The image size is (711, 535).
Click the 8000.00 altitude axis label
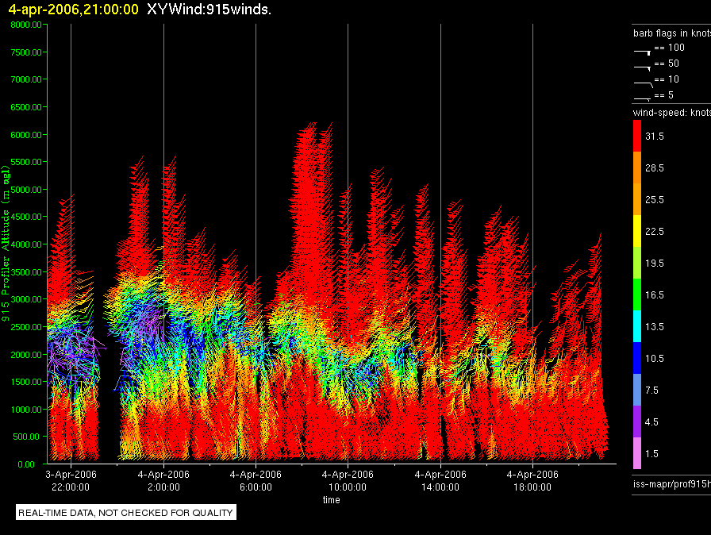26,25
